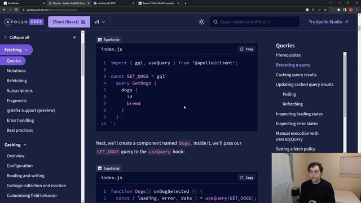Jump to Inspecting error states
Screen dimensions: 361x203
[297, 123]
